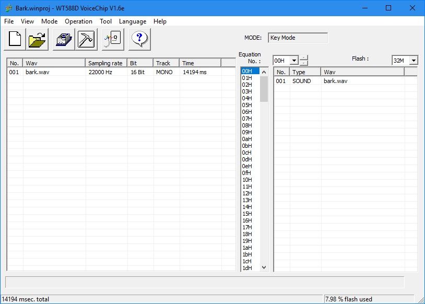This screenshot has width=425, height=304.
Task: Expand the Equation No. 00H dropdown
Action: click(x=294, y=61)
